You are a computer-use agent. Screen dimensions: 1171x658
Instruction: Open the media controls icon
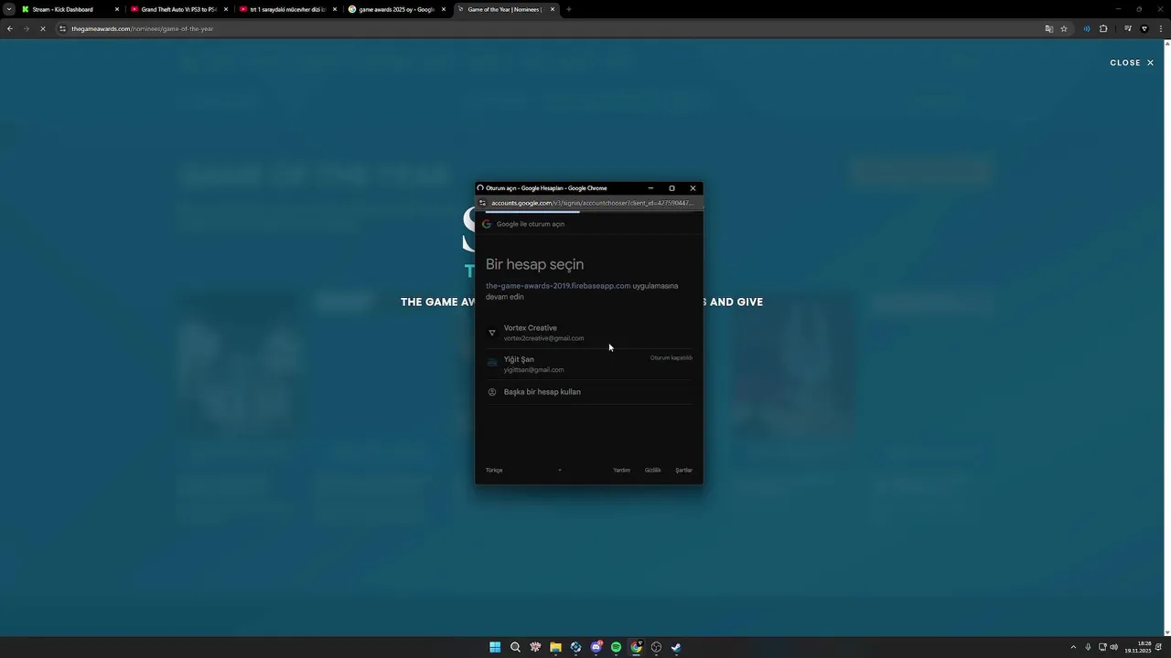pyautogui.click(x=1128, y=28)
